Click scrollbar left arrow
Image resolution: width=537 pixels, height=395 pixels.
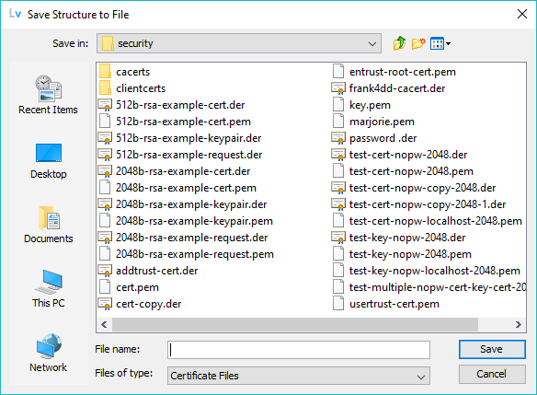click(x=105, y=324)
